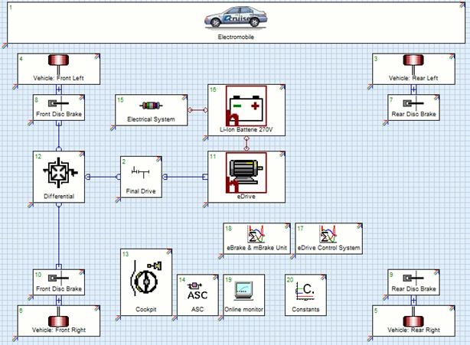The width and height of the screenshot is (470, 345).
Task: Click brake caliper icon in block 8
Action: click(58, 103)
